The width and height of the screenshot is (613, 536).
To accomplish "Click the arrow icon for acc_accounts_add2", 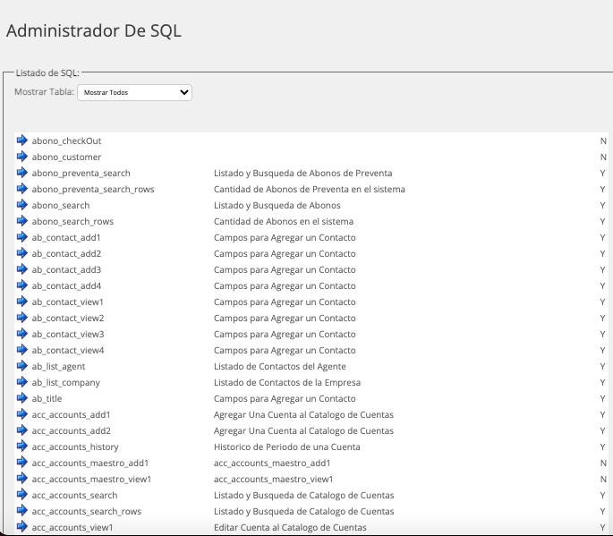I will coord(22,430).
